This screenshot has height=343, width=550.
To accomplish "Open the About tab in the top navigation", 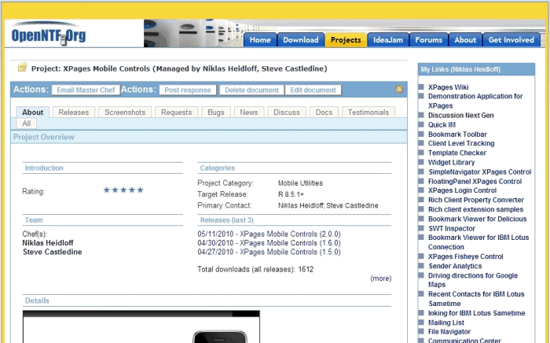I will tap(465, 40).
